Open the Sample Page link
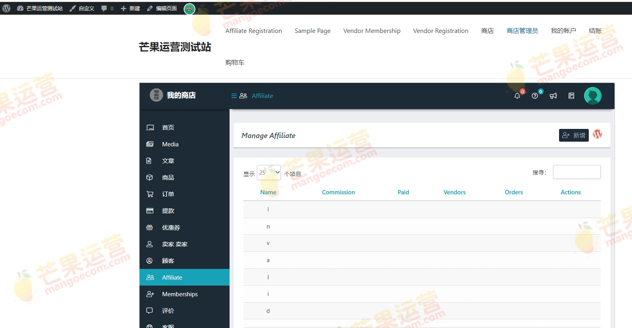 click(312, 31)
